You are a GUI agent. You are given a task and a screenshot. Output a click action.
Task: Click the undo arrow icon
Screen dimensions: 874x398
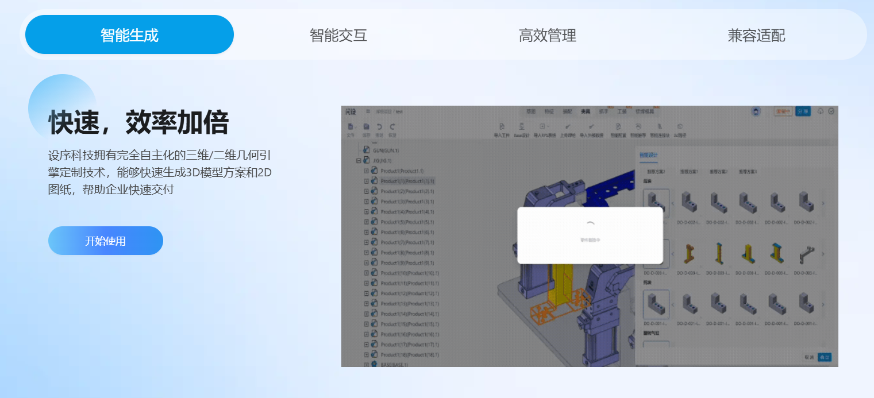click(379, 126)
